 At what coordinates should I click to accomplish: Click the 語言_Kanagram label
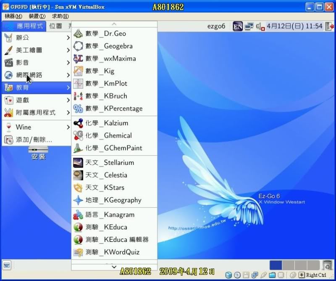click(x=110, y=215)
